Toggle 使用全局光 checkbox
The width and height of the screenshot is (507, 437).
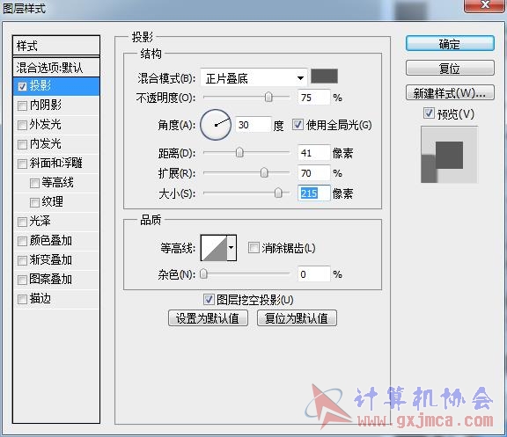point(298,124)
